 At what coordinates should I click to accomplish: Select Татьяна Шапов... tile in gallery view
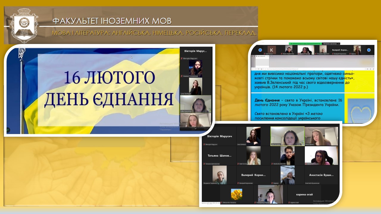(x=219, y=155)
